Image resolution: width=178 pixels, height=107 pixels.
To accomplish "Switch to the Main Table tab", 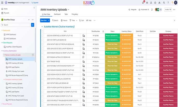I will coord(46,14).
